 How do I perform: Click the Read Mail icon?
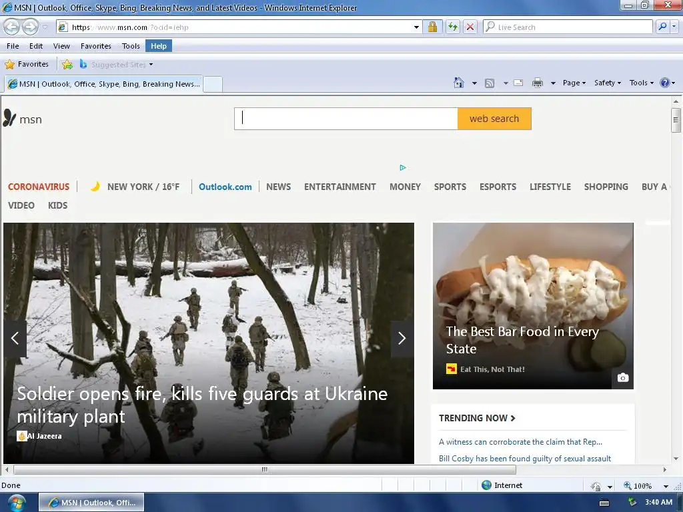click(x=518, y=83)
